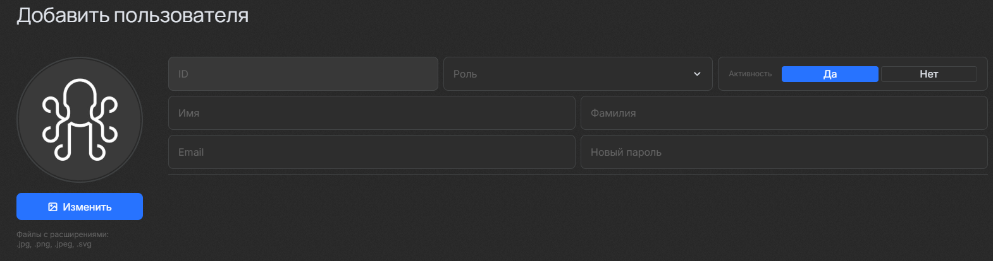Set Активность to Нет
993x261 pixels.
(x=928, y=74)
